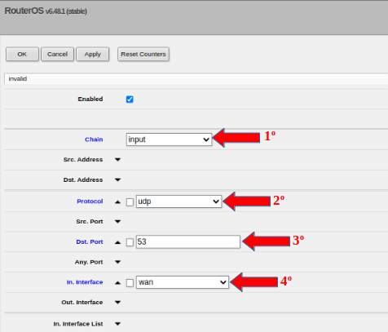Click the Chain label
Image resolution: width=388 pixels, height=332 pixels.
click(x=94, y=139)
